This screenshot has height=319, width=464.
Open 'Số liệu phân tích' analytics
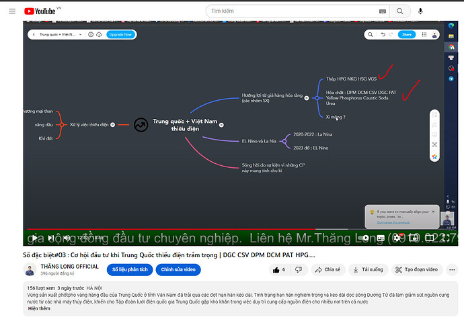(130, 269)
